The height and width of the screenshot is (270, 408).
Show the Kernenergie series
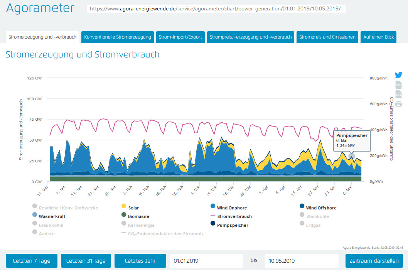point(142,225)
